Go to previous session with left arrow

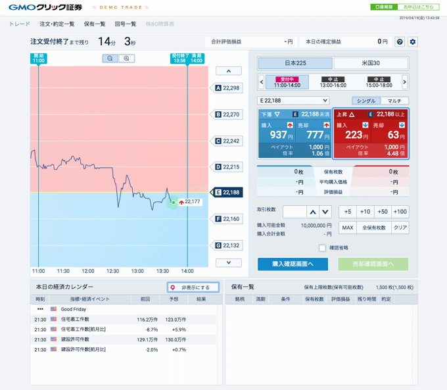(262, 82)
